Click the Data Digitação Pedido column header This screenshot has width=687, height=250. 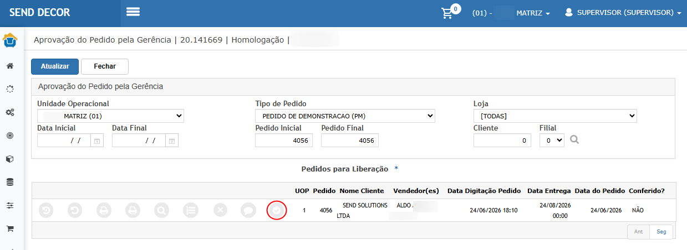484,191
